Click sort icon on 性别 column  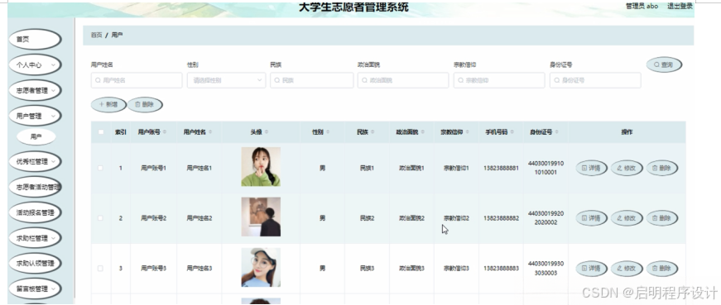point(329,131)
